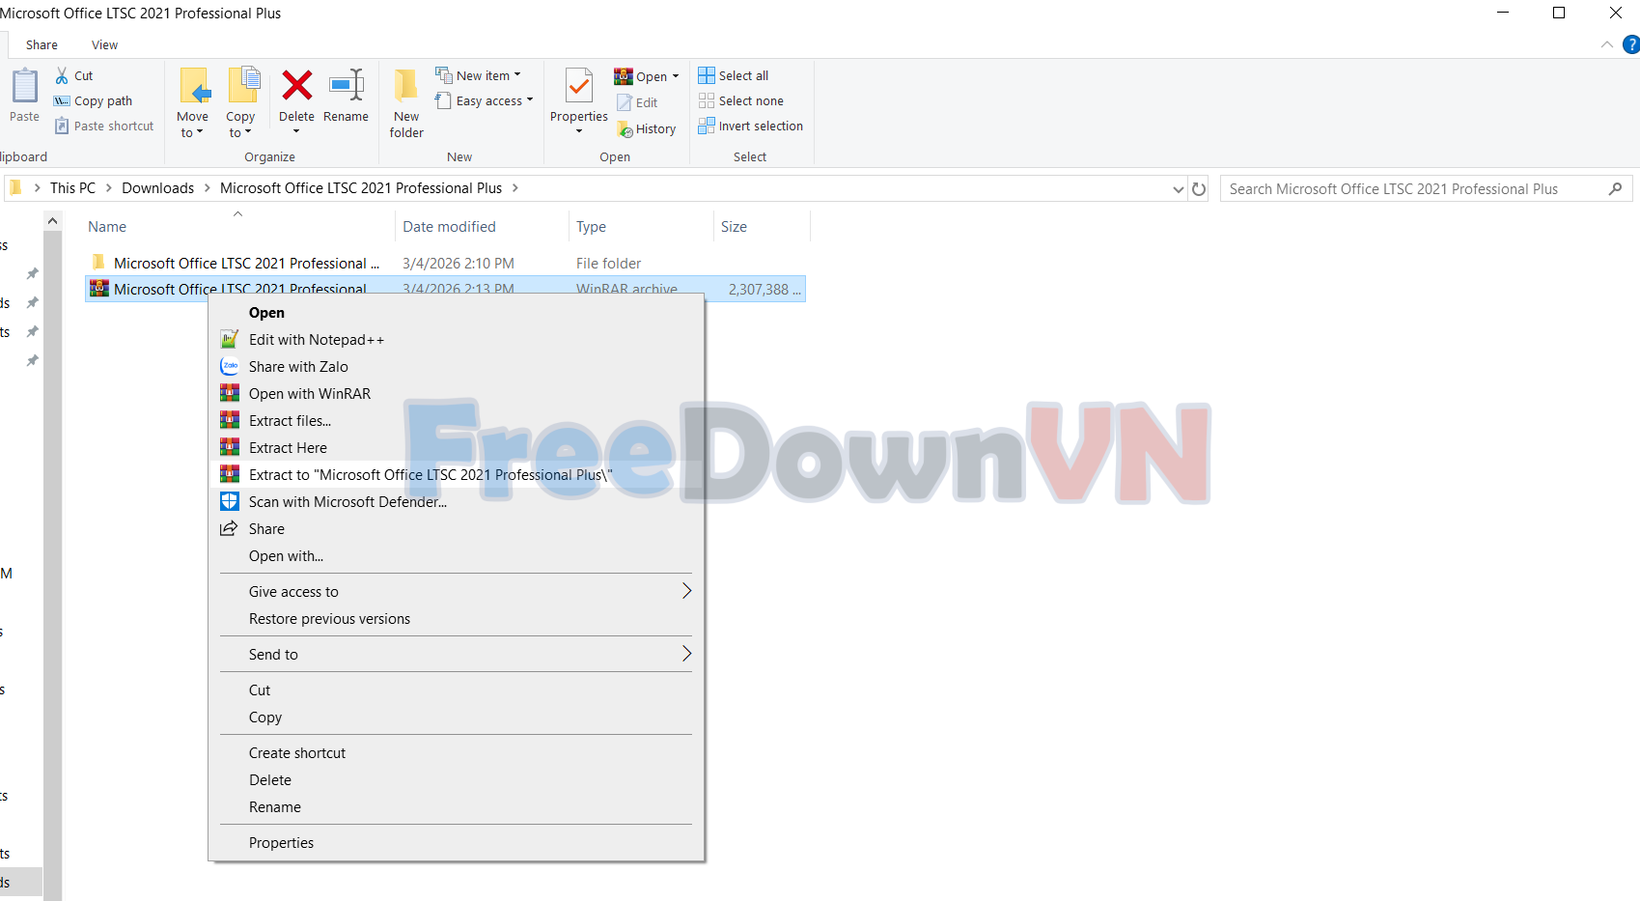The image size is (1640, 901).
Task: Click Cut scissors in ribbon Clipboard group
Action: click(x=74, y=75)
